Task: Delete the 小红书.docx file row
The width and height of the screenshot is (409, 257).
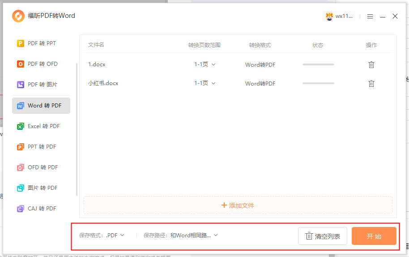Action: (371, 83)
